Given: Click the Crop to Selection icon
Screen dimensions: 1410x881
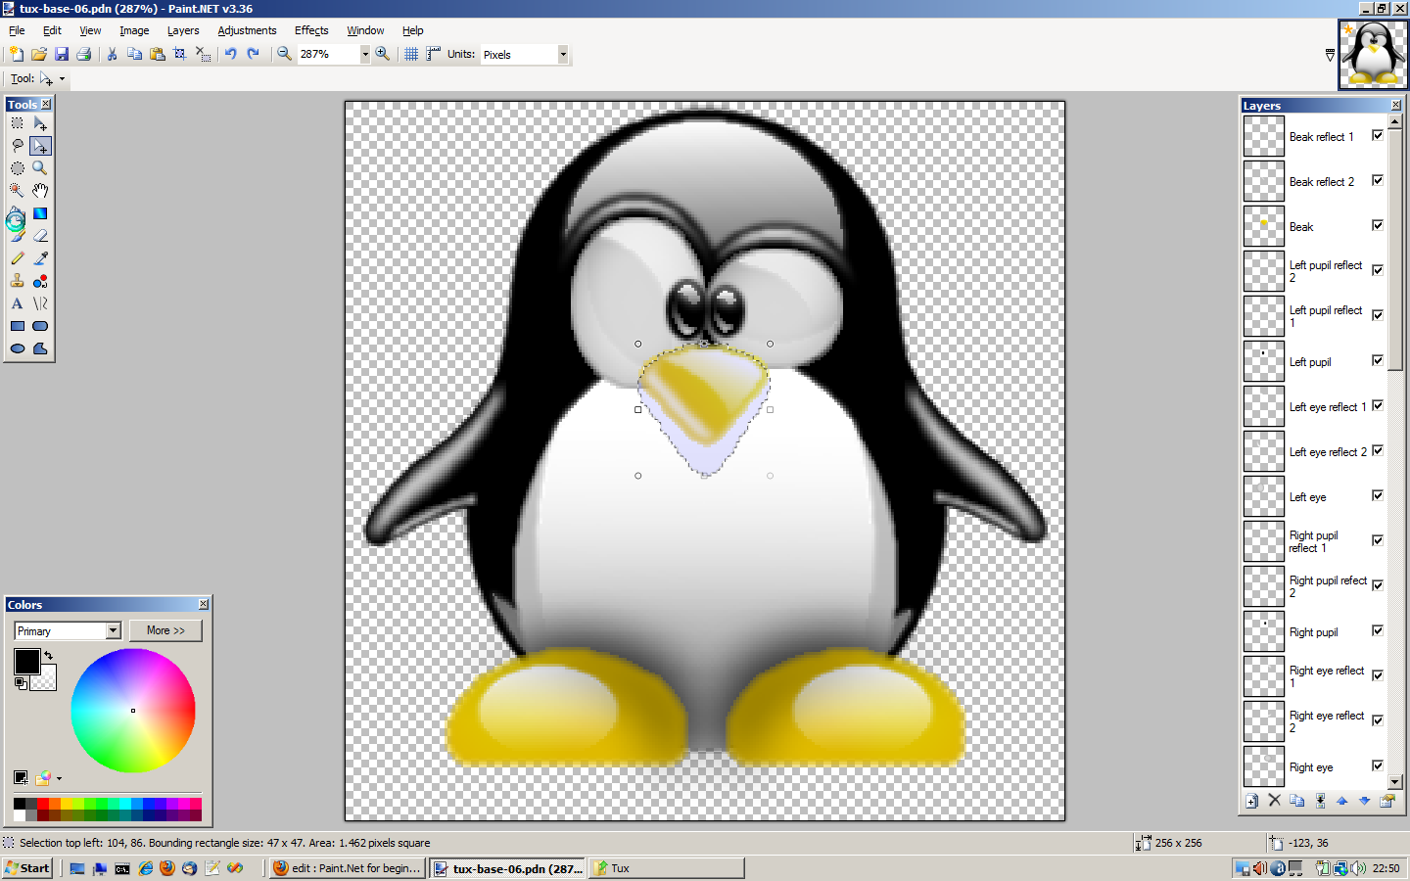Looking at the screenshot, I should (x=180, y=54).
